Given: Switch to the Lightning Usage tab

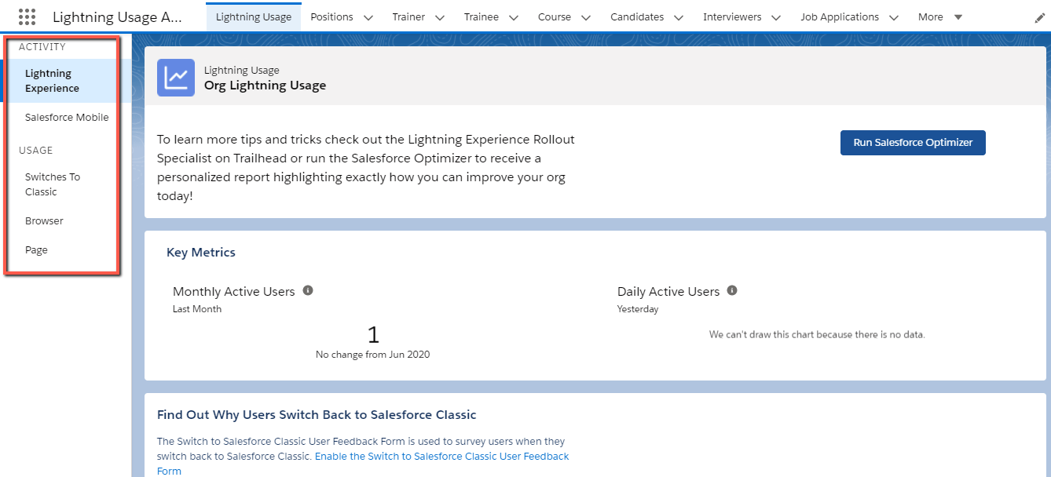Looking at the screenshot, I should [253, 17].
